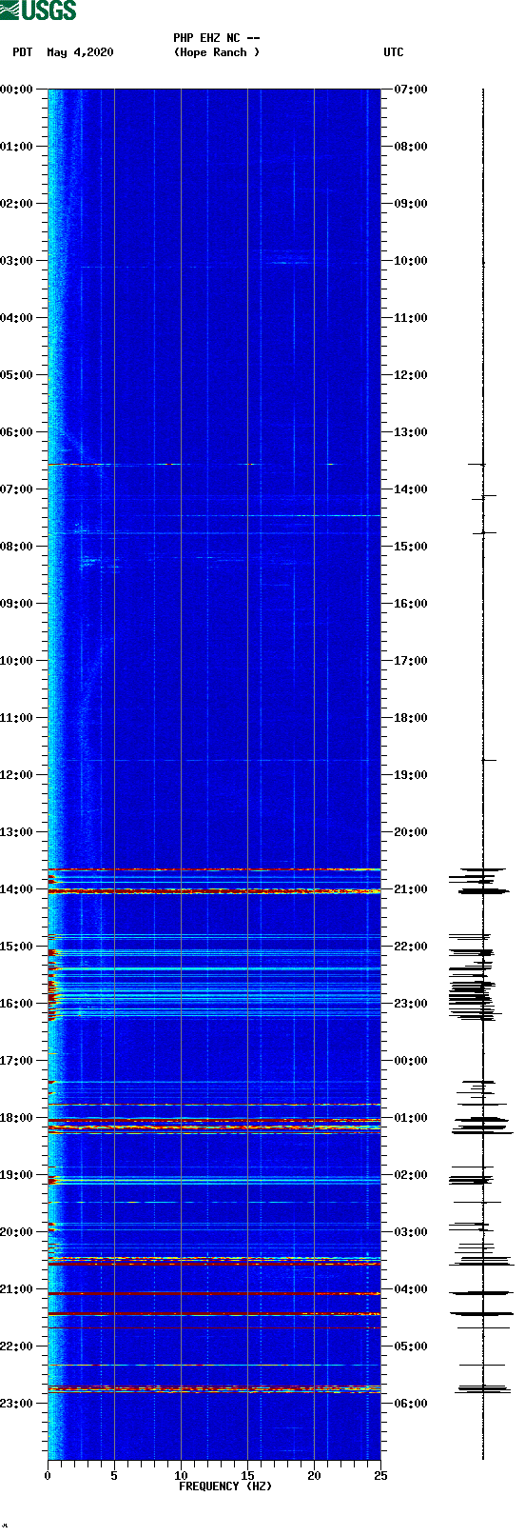Click the faint event line at 06:30 PDT
Viewport: 525px width, 1536px height.
pyautogui.click(x=214, y=465)
